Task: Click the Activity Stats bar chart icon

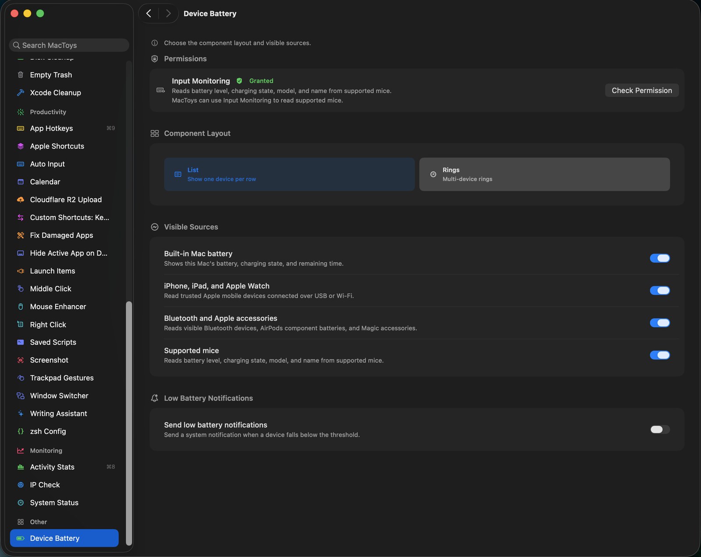Action: point(21,467)
